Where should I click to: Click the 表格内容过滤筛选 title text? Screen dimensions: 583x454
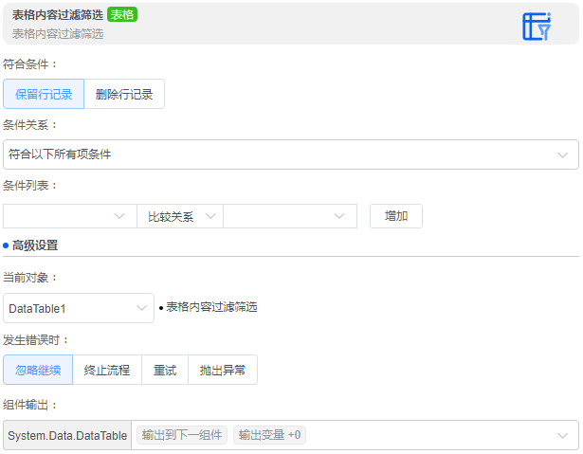click(58, 15)
